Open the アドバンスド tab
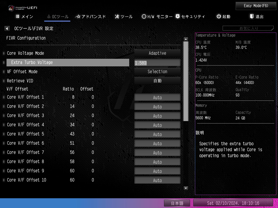278x208 pixels. pyautogui.click(x=90, y=17)
